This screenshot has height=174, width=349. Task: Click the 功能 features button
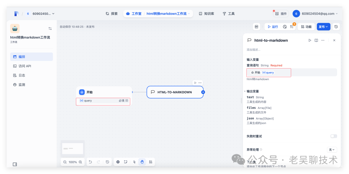(x=306, y=27)
